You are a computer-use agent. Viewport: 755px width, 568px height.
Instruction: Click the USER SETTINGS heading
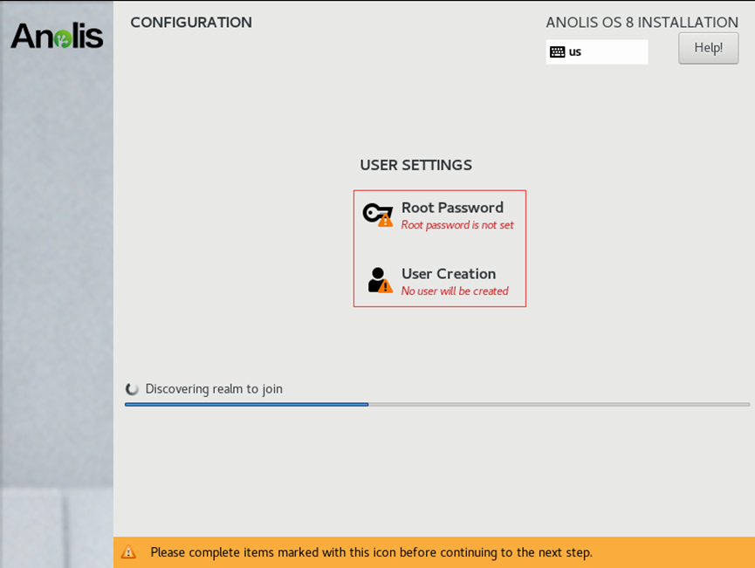[415, 165]
